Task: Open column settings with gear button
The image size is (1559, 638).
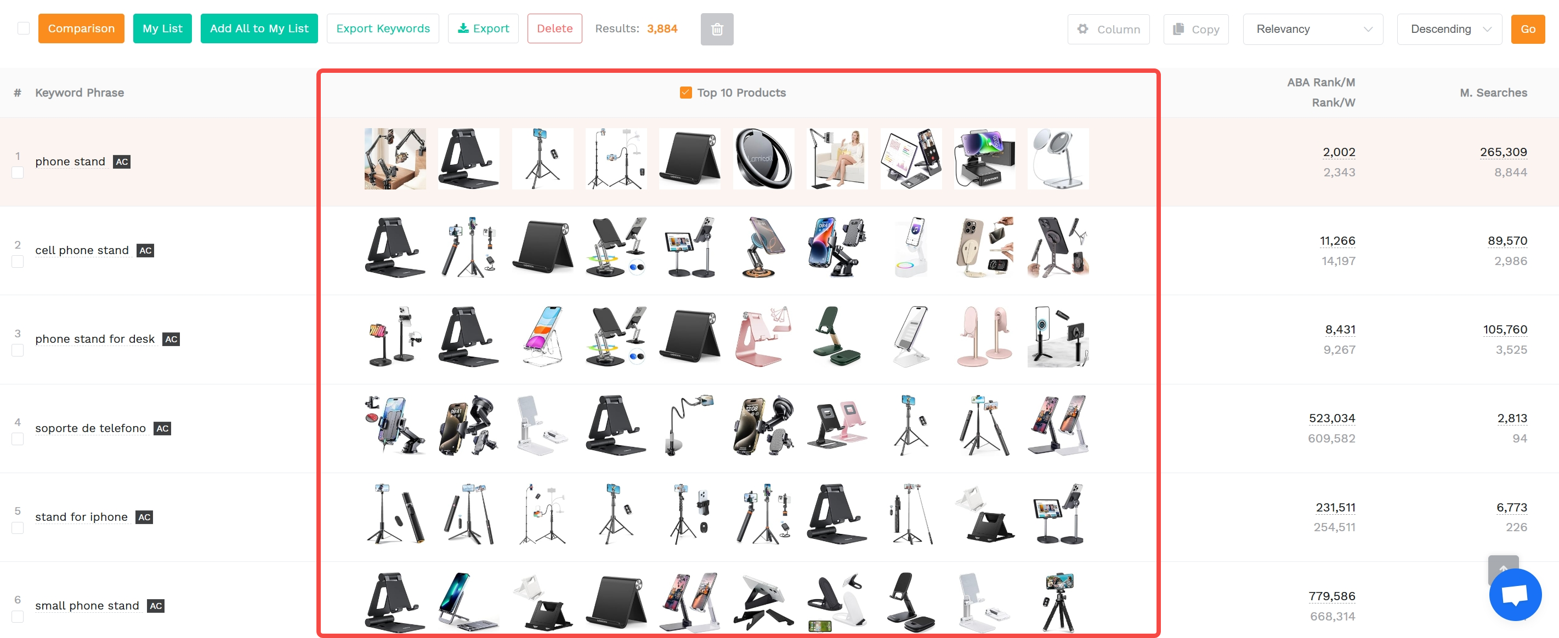Action: (x=1108, y=29)
